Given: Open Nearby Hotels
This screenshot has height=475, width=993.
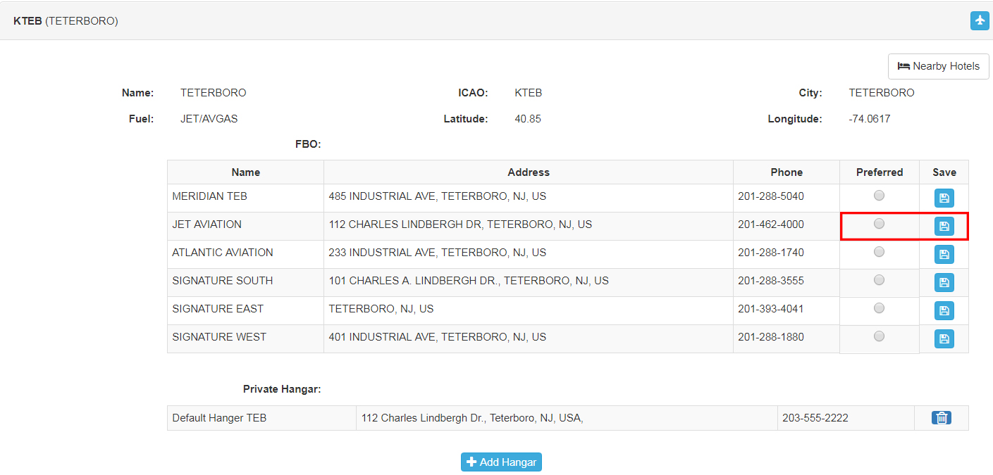Looking at the screenshot, I should (x=938, y=66).
